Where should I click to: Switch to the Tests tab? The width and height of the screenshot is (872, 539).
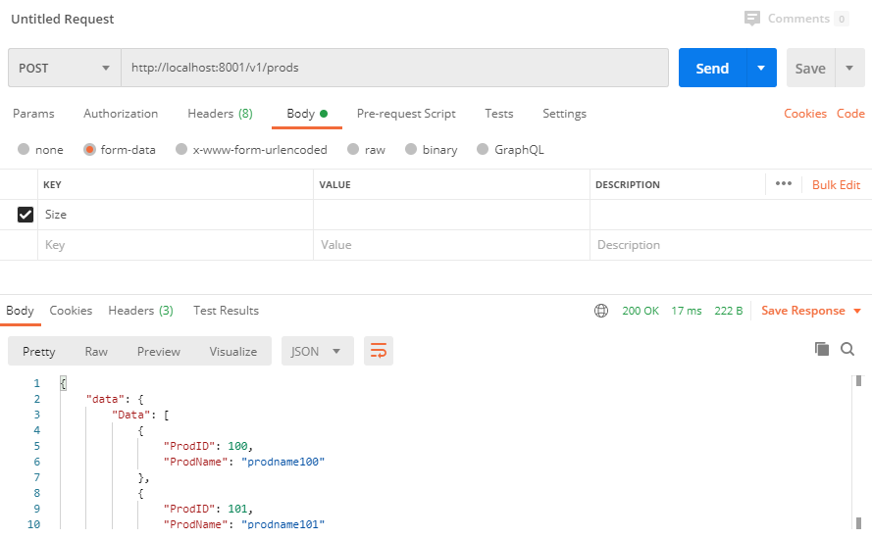[499, 114]
